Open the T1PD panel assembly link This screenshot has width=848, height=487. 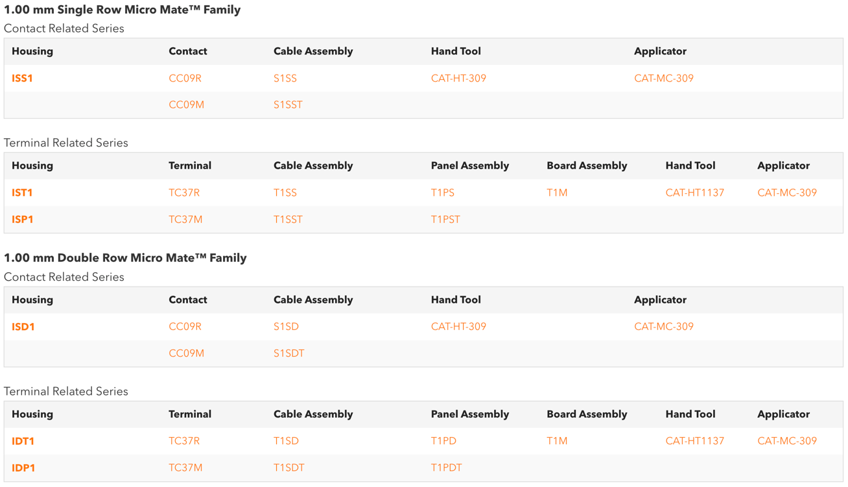[x=443, y=441]
